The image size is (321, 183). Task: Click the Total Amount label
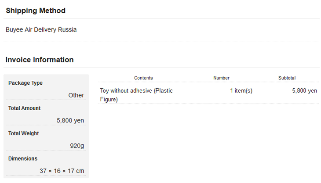[x=24, y=108]
